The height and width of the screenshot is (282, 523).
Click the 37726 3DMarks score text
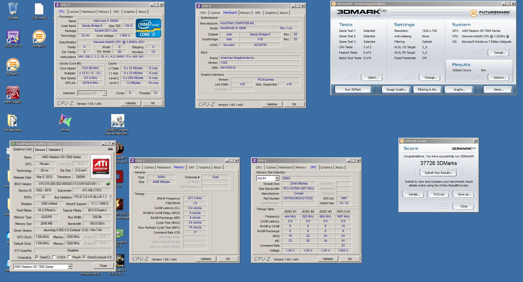tap(439, 163)
